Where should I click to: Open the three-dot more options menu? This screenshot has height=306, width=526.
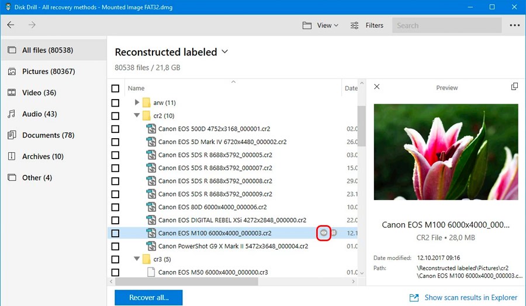[x=514, y=25]
